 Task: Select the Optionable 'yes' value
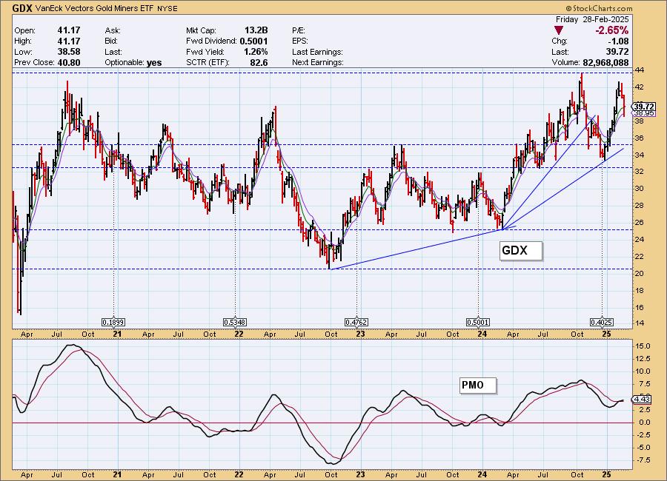pos(154,63)
